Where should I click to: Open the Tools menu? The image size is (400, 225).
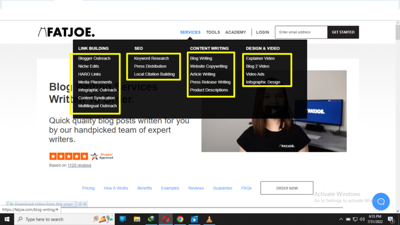(213, 32)
